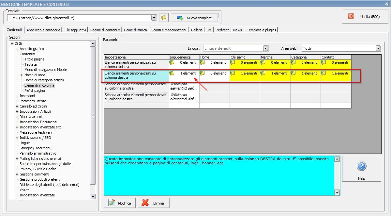Select Stringhe/Traduzioni tree item

pos(35,148)
